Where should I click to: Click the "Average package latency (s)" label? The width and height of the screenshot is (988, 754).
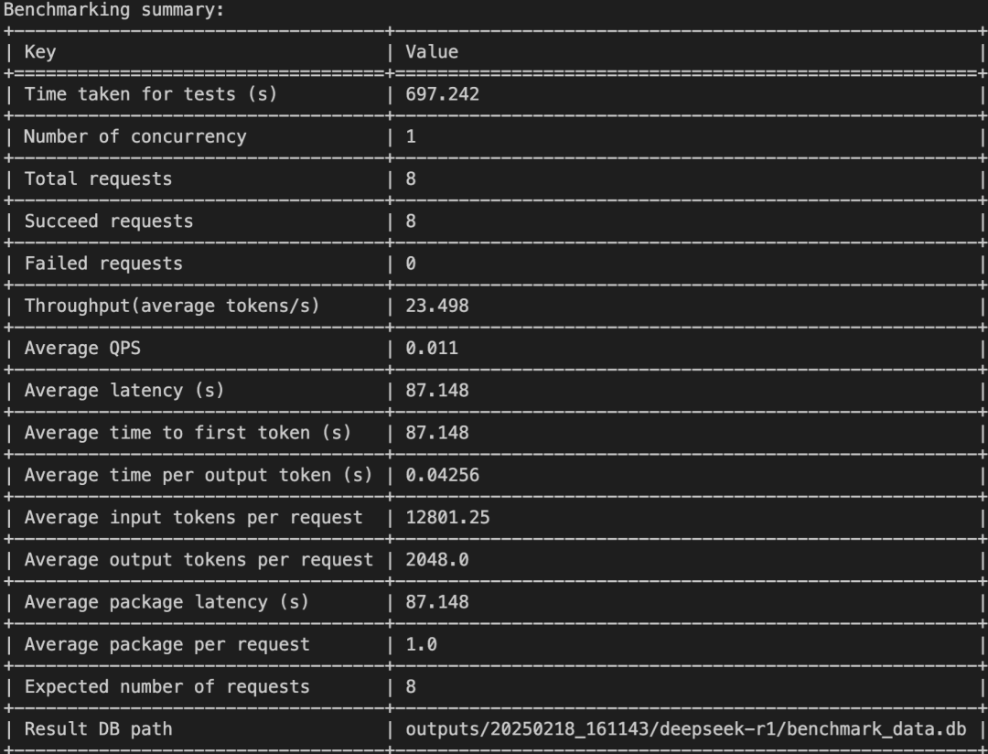tap(166, 602)
